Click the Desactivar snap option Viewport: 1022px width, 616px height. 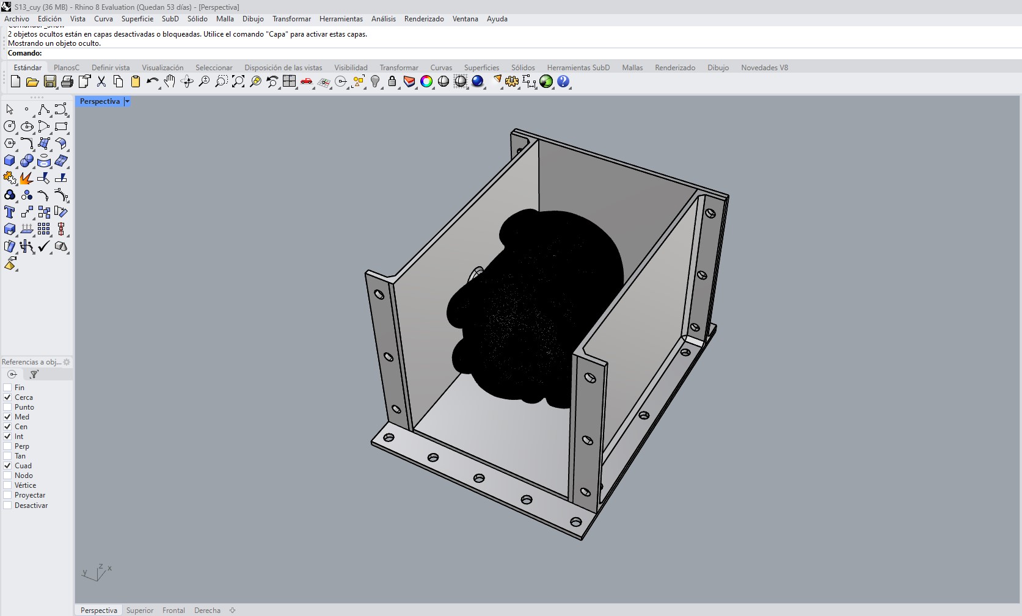[31, 505]
